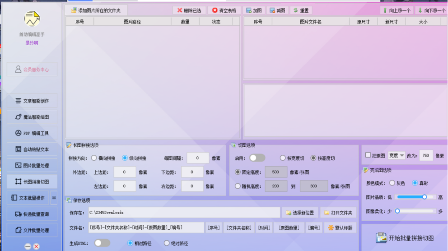448x251 pixels.
Task: Open 快递批量查询 in sidebar
Action: coord(32,214)
